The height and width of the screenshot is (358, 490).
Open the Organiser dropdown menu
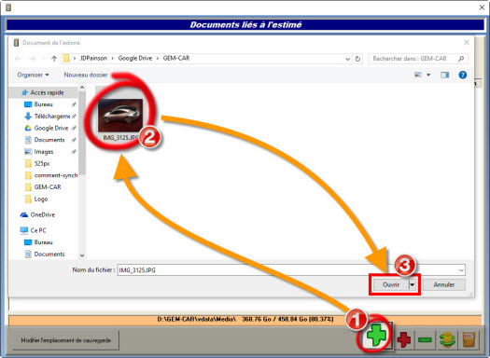33,75
